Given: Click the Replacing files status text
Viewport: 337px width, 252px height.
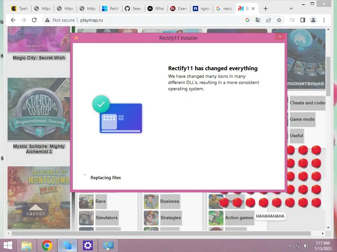Looking at the screenshot, I should tap(106, 178).
